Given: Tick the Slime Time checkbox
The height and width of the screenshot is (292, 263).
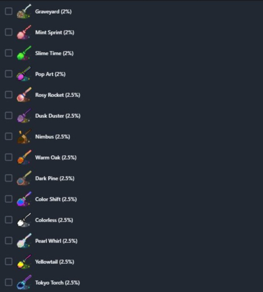Looking at the screenshot, I should pos(9,53).
